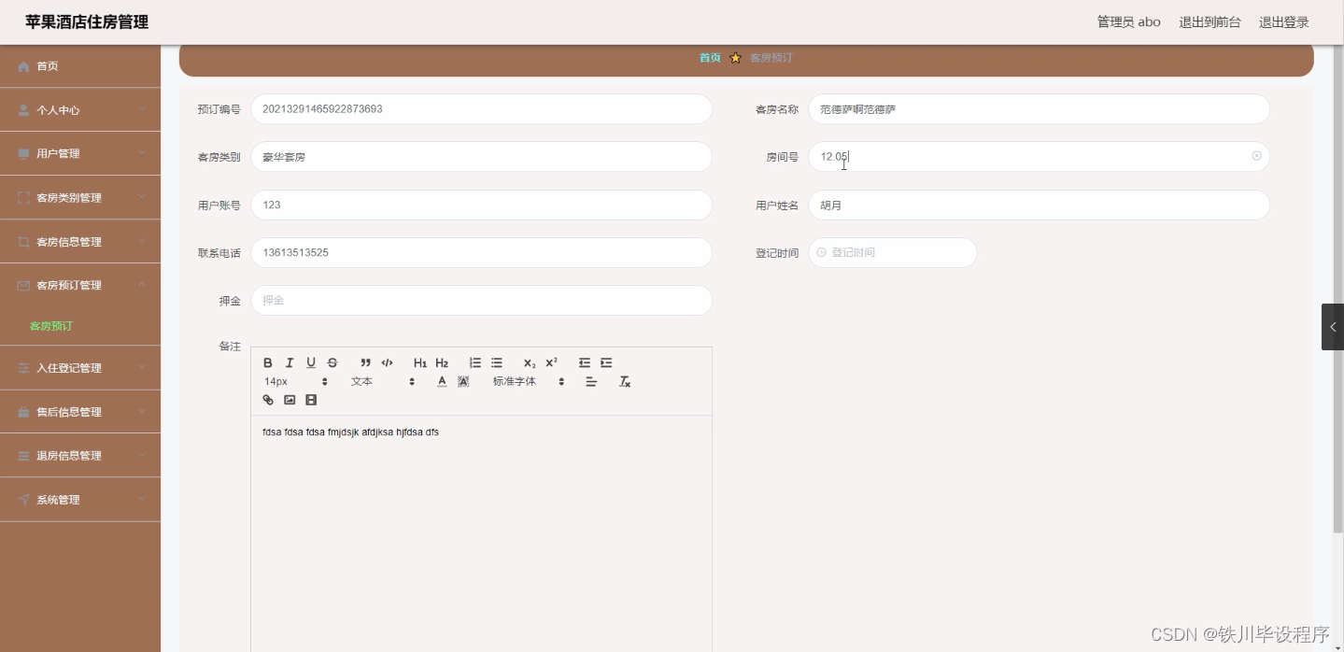Focus the 联系电话 input field
Screen dimensions: 1344x652
(481, 252)
